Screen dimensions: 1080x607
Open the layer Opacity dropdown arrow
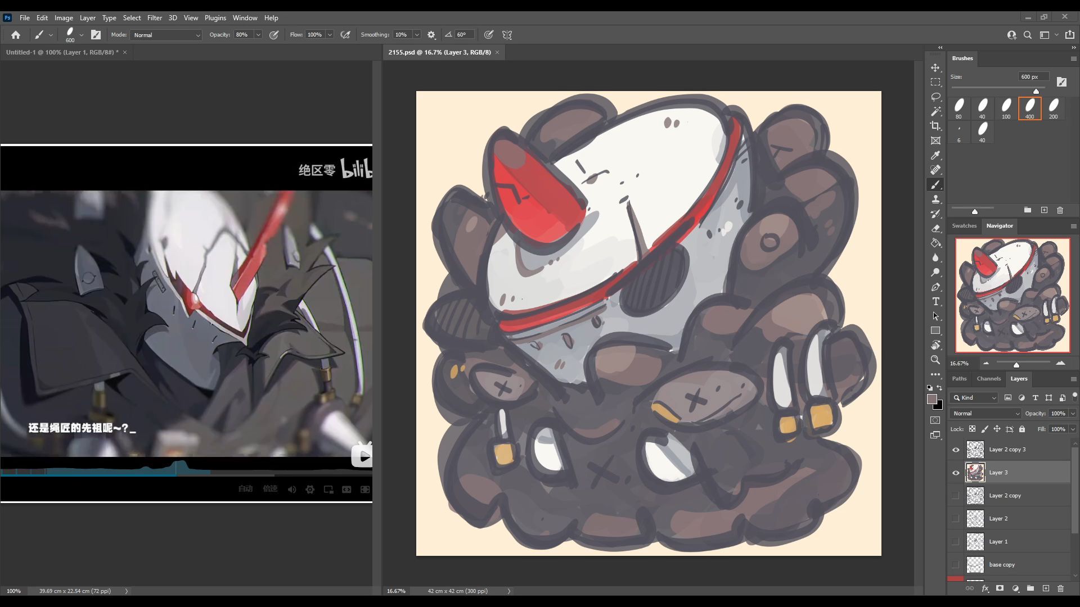pyautogui.click(x=1073, y=413)
